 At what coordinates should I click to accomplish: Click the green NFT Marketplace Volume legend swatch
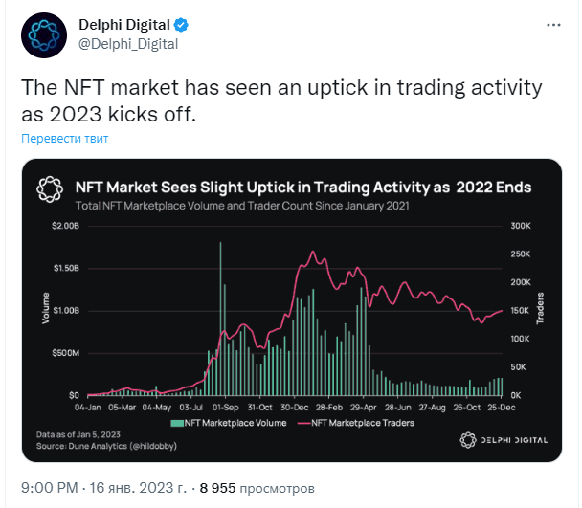pos(177,422)
